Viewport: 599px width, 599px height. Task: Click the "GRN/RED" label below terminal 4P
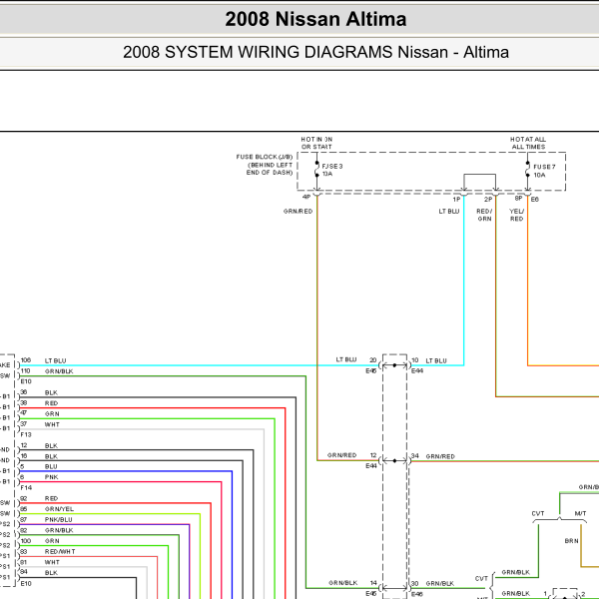298,212
